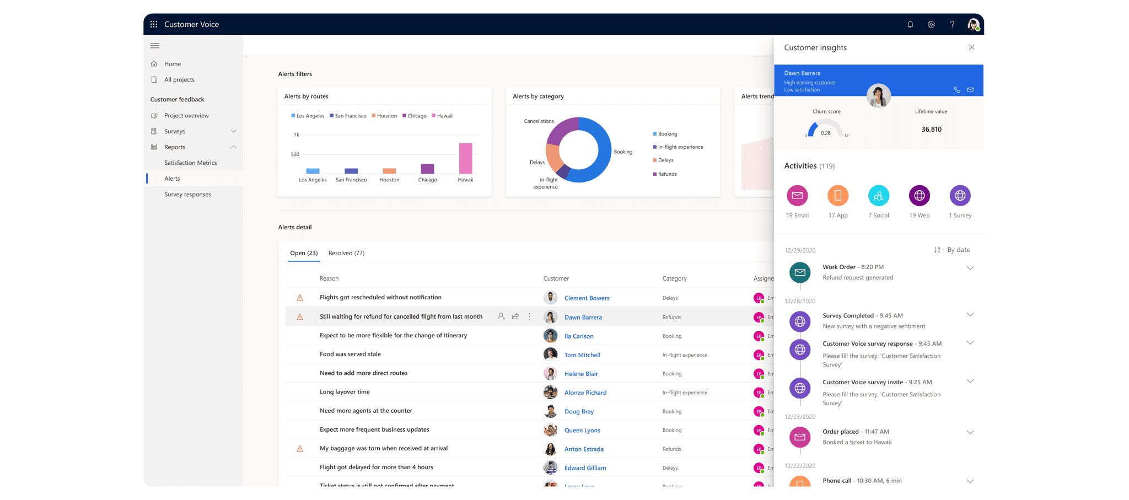Expand Customer Voice survey invite activity

(970, 381)
